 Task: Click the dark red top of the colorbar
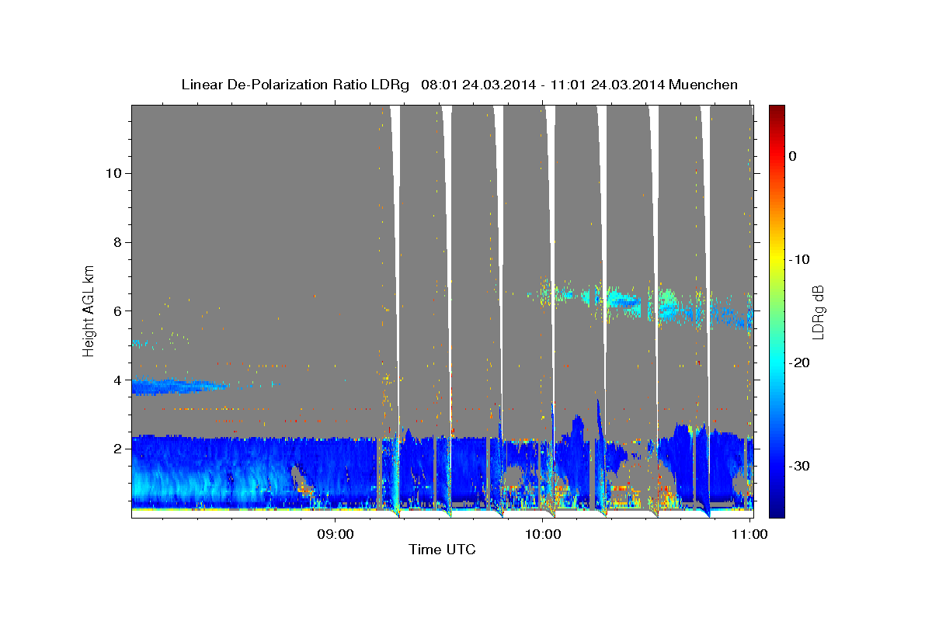coord(777,113)
